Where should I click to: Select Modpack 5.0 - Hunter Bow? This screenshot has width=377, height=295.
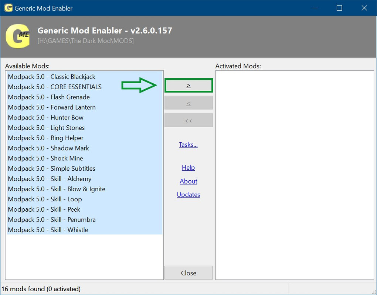pos(85,118)
